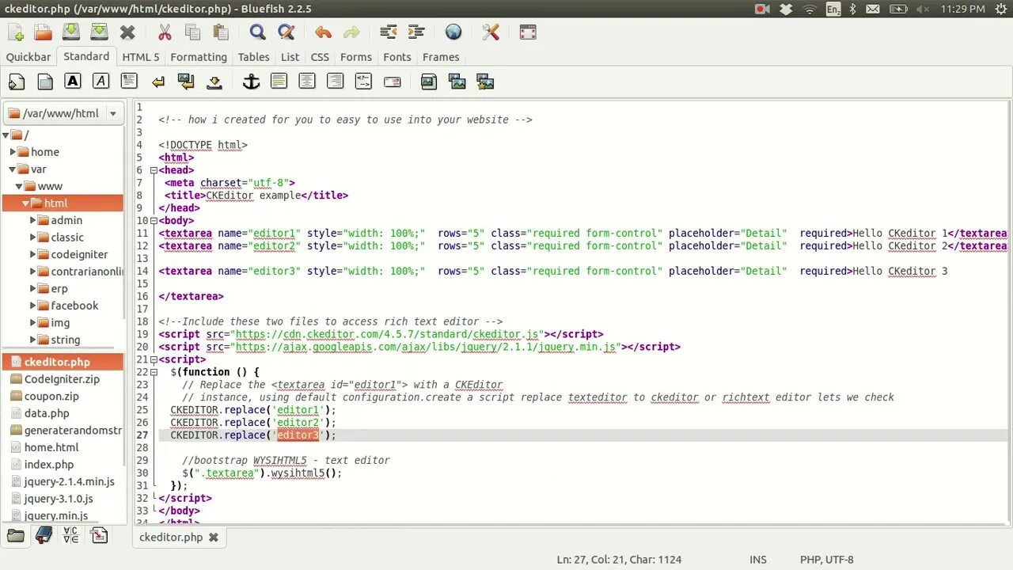
Task: Collapse the head block fold marker
Action: (154, 170)
